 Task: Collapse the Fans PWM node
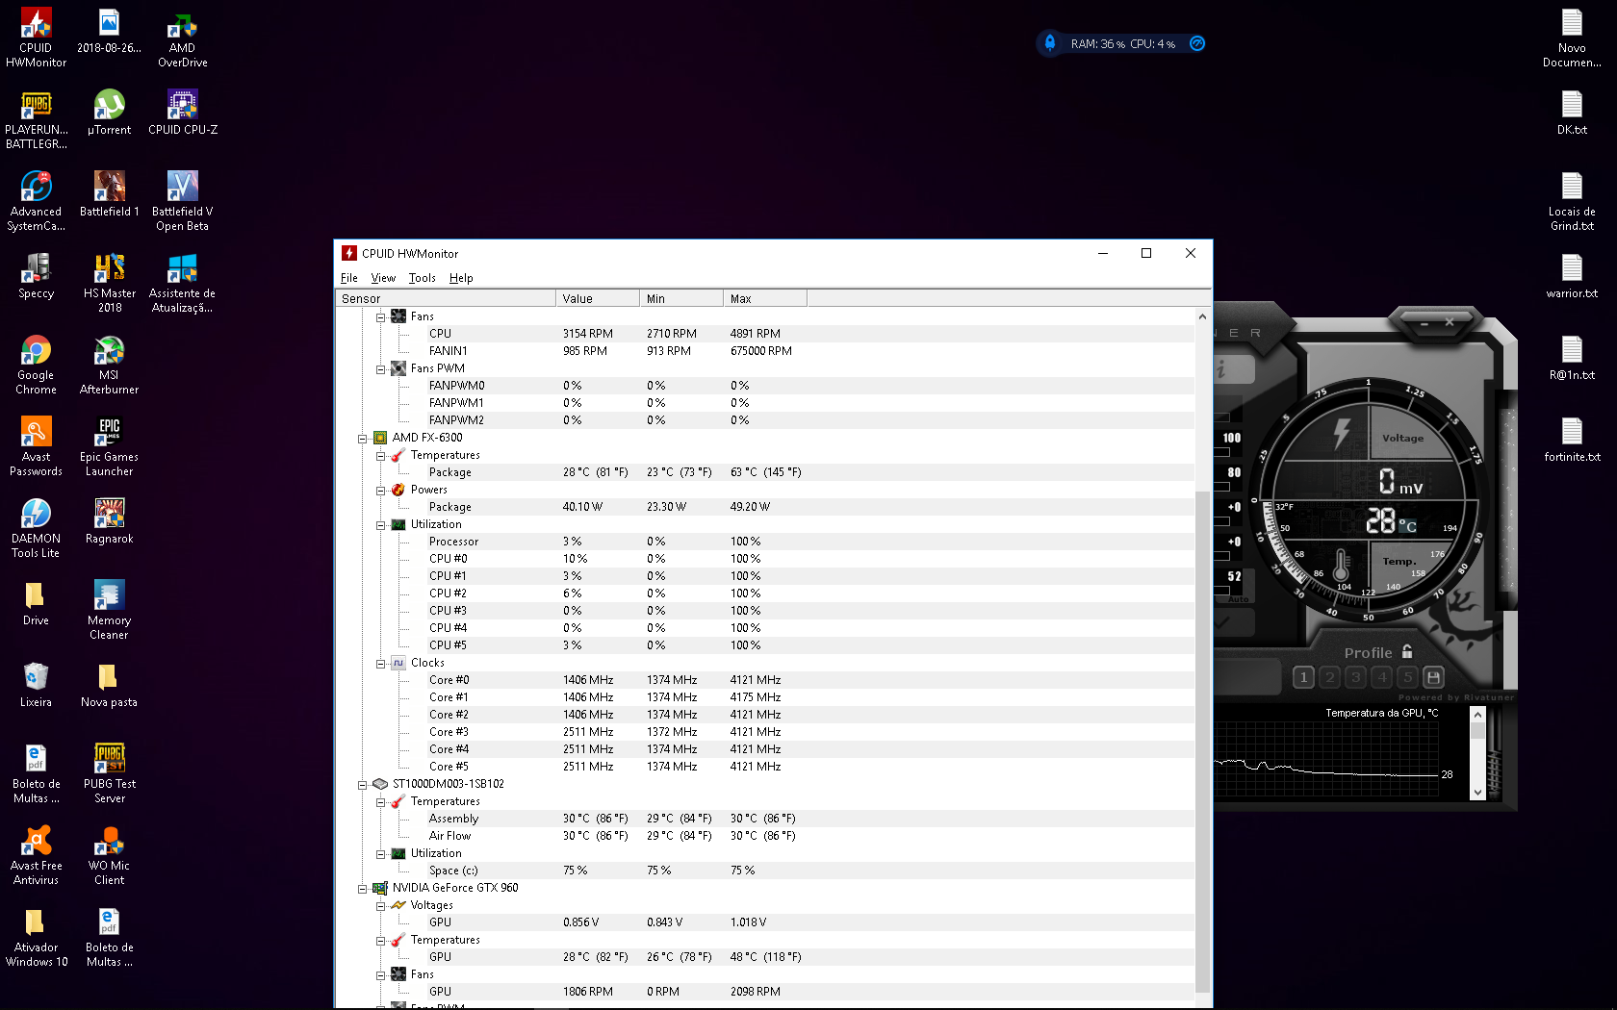[x=380, y=368]
